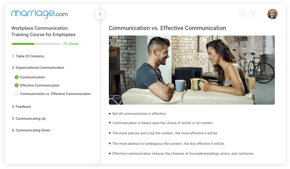The image size is (290, 169).
Task: Toggle empty circle for Communication vs. Effective Communication
Action: coord(17,94)
